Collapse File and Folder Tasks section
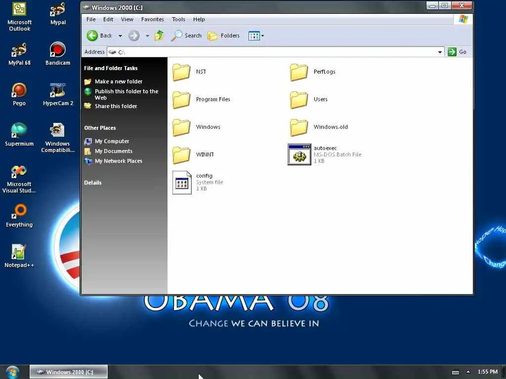Viewport: 506px width, 379px height. pyautogui.click(x=111, y=68)
